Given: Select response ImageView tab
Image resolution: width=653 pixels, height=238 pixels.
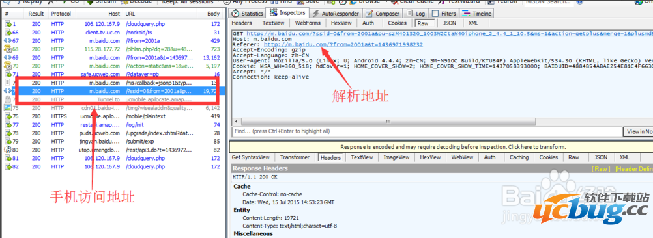Looking at the screenshot, I should click(x=396, y=157).
